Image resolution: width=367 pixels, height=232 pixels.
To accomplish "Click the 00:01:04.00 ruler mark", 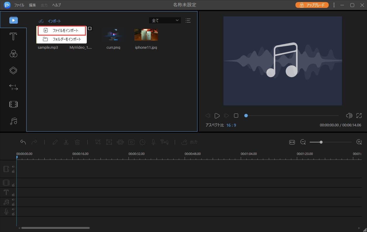I will tap(249, 154).
